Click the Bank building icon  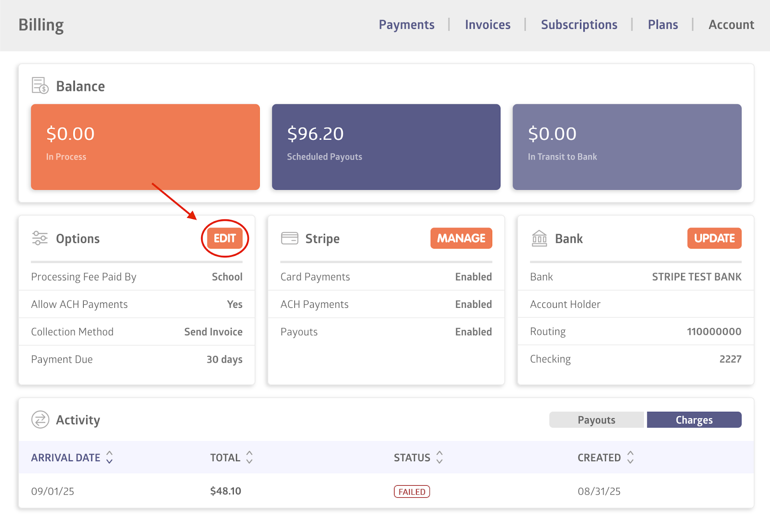click(x=539, y=238)
